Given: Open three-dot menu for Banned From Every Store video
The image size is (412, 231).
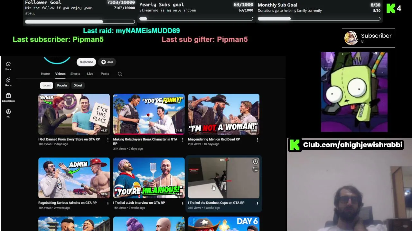Looking at the screenshot, I should click(x=108, y=140).
